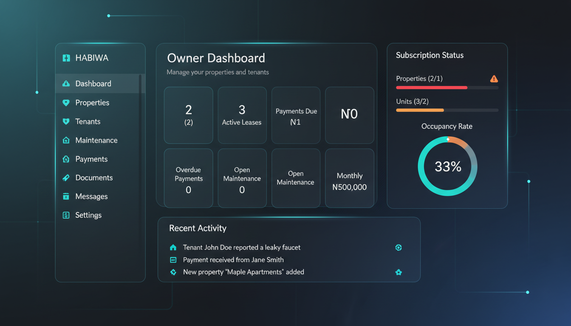571x326 pixels.
Task: Click the payment icon next to Jane Smith entry
Action: 173,260
